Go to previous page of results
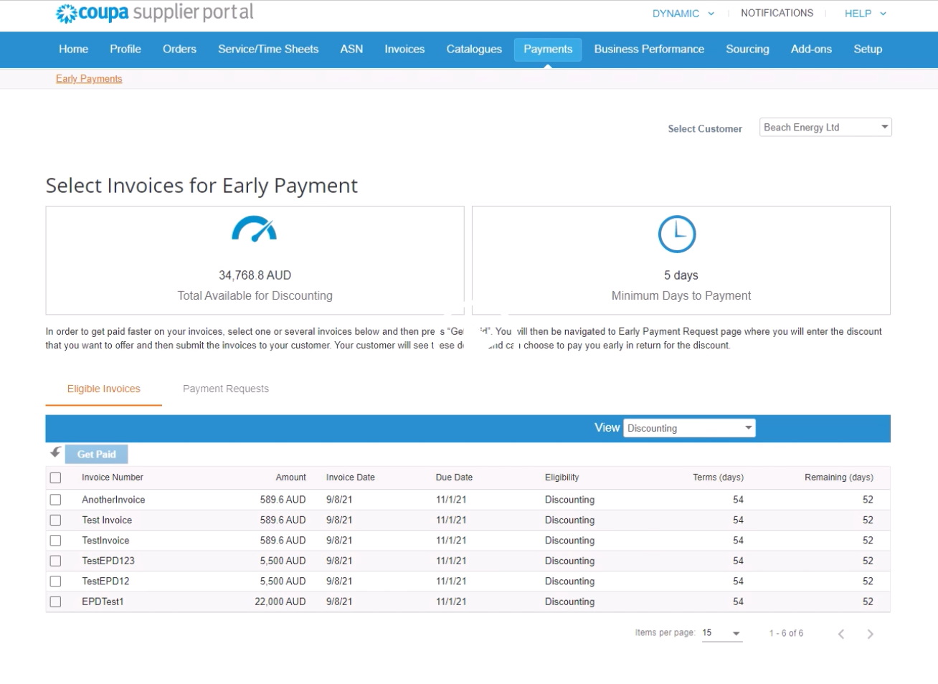 coord(841,634)
